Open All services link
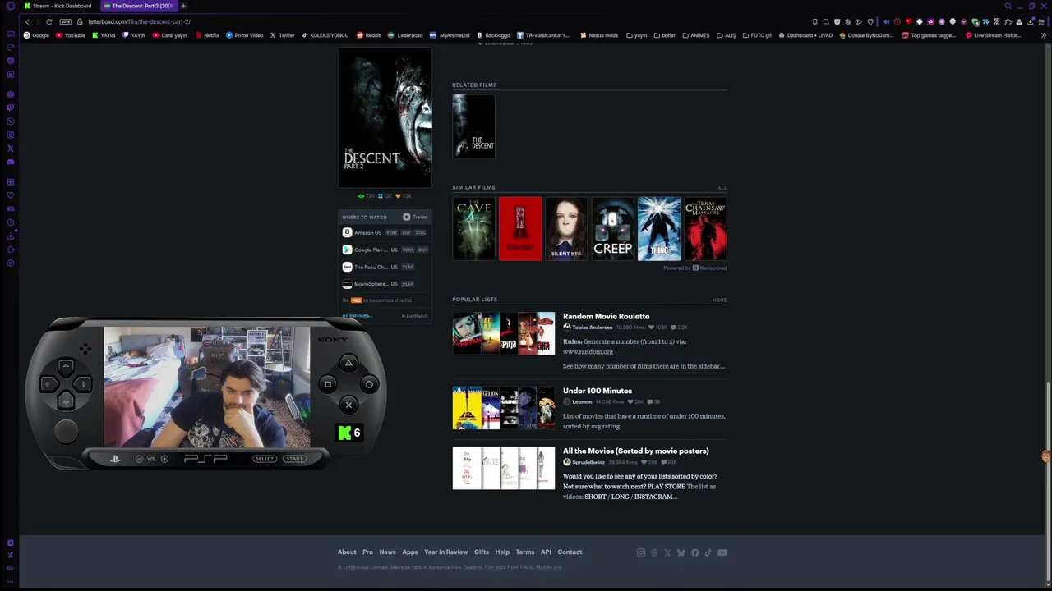1052x591 pixels. point(357,316)
